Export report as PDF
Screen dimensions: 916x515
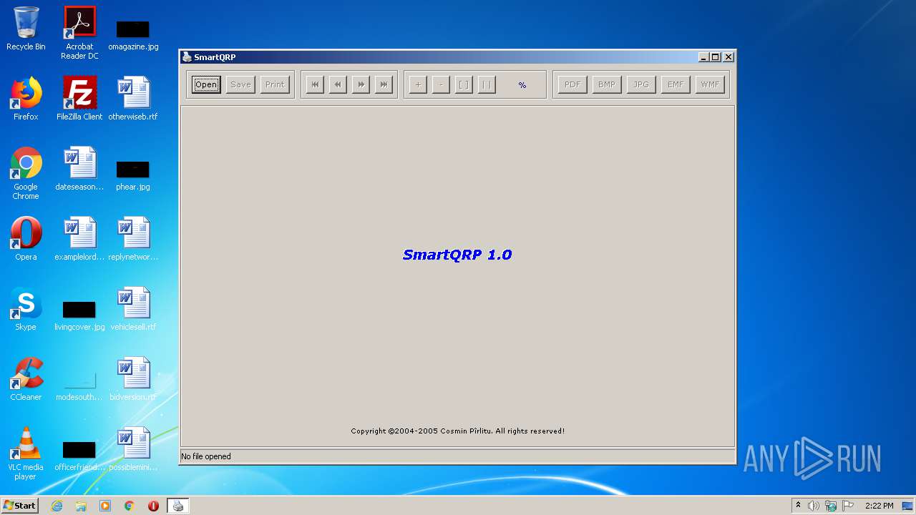pyautogui.click(x=572, y=84)
